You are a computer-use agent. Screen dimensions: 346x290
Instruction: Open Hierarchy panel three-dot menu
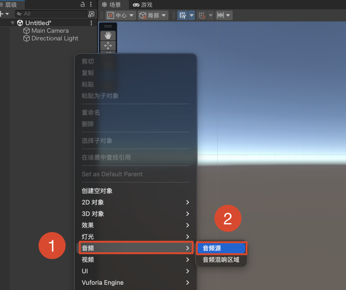click(x=91, y=4)
